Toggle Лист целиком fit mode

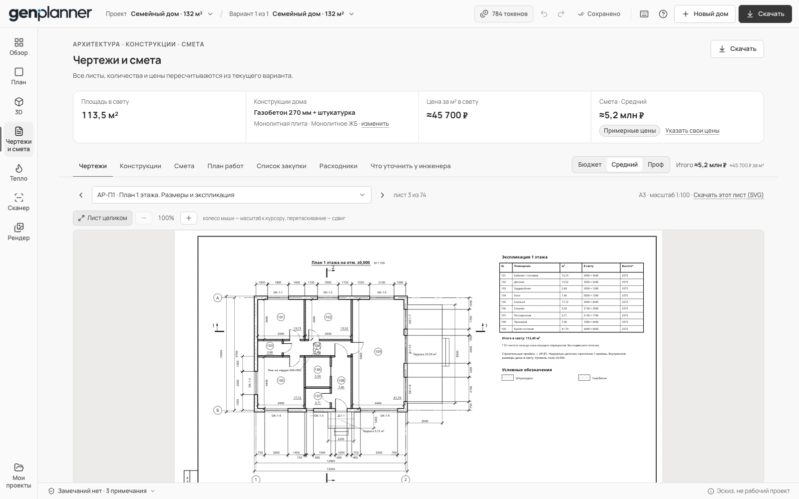coord(102,218)
